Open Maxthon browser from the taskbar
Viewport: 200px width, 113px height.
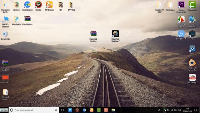coord(70,110)
